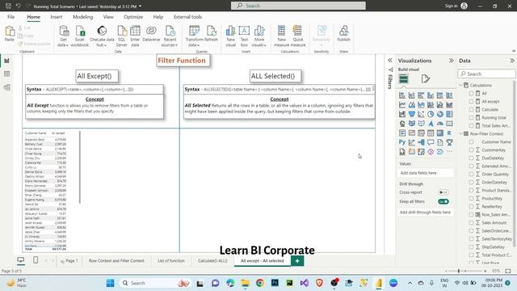Tick the Sales Amount field checkbox
This screenshot has height=291, width=517.
click(472, 223)
